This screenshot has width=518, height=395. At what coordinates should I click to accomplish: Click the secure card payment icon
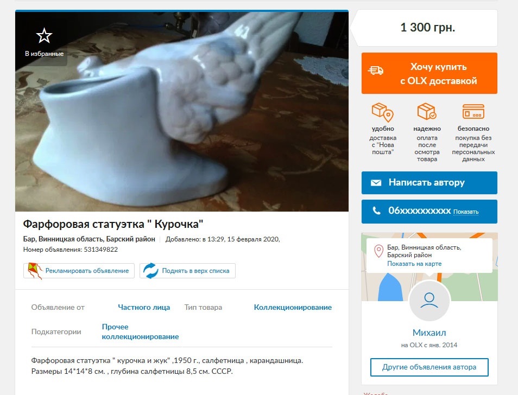pyautogui.click(x=473, y=112)
